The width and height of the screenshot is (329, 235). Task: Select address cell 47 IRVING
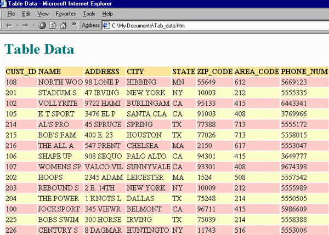(105, 93)
